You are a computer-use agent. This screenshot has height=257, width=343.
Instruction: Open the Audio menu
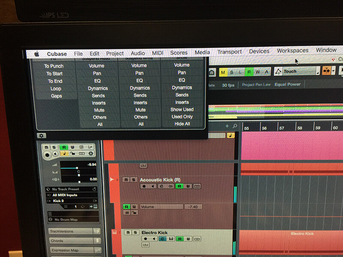(138, 53)
